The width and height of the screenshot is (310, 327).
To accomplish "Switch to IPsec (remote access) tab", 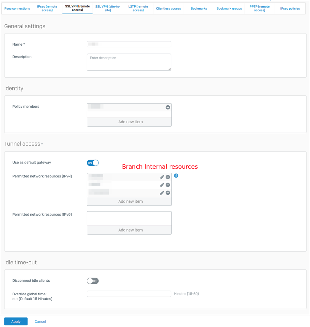I will click(x=47, y=9).
